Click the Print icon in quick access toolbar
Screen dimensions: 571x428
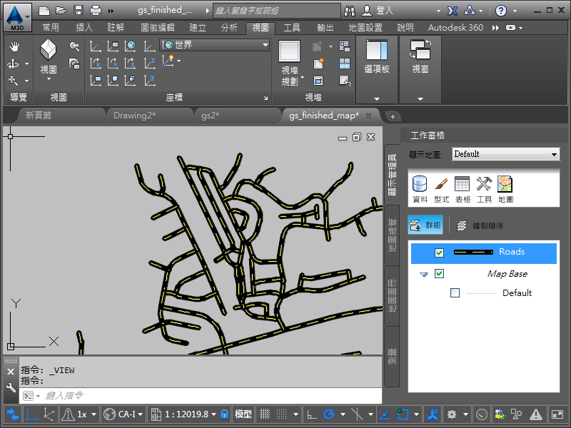click(x=96, y=11)
